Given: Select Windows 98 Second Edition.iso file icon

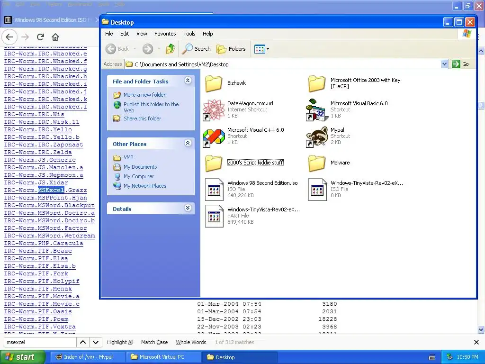Looking at the screenshot, I should click(214, 190).
